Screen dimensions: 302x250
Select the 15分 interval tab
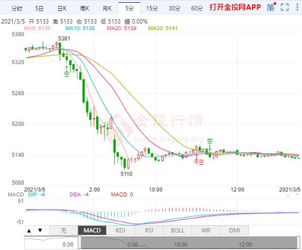(x=152, y=8)
